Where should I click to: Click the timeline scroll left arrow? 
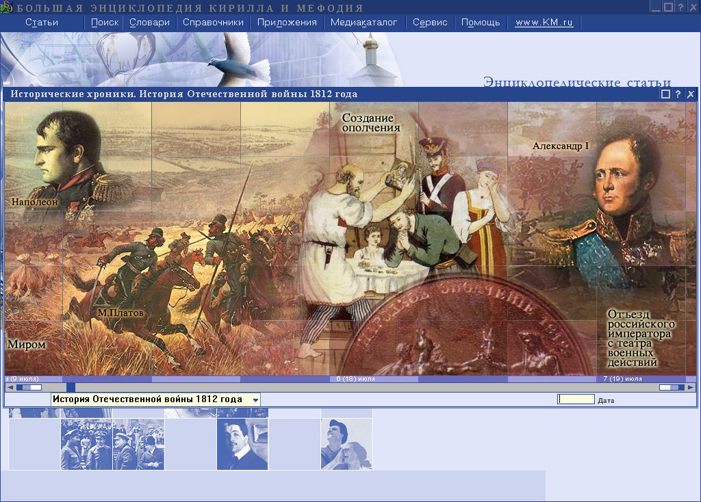tap(10, 387)
